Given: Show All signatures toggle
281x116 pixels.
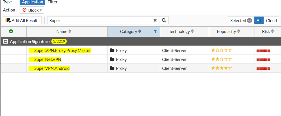Looking at the screenshot, I should [259, 20].
